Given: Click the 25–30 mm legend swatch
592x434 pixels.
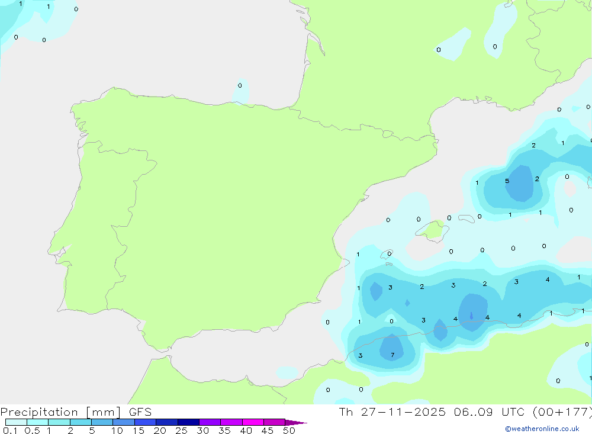Looking at the screenshot, I should pyautogui.click(x=188, y=422).
